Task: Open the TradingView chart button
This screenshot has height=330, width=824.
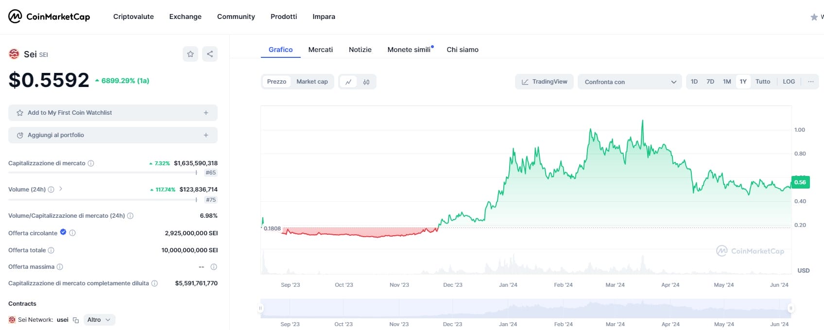Action: point(544,82)
